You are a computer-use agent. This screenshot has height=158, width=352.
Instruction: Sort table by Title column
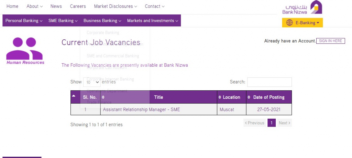[158, 97]
